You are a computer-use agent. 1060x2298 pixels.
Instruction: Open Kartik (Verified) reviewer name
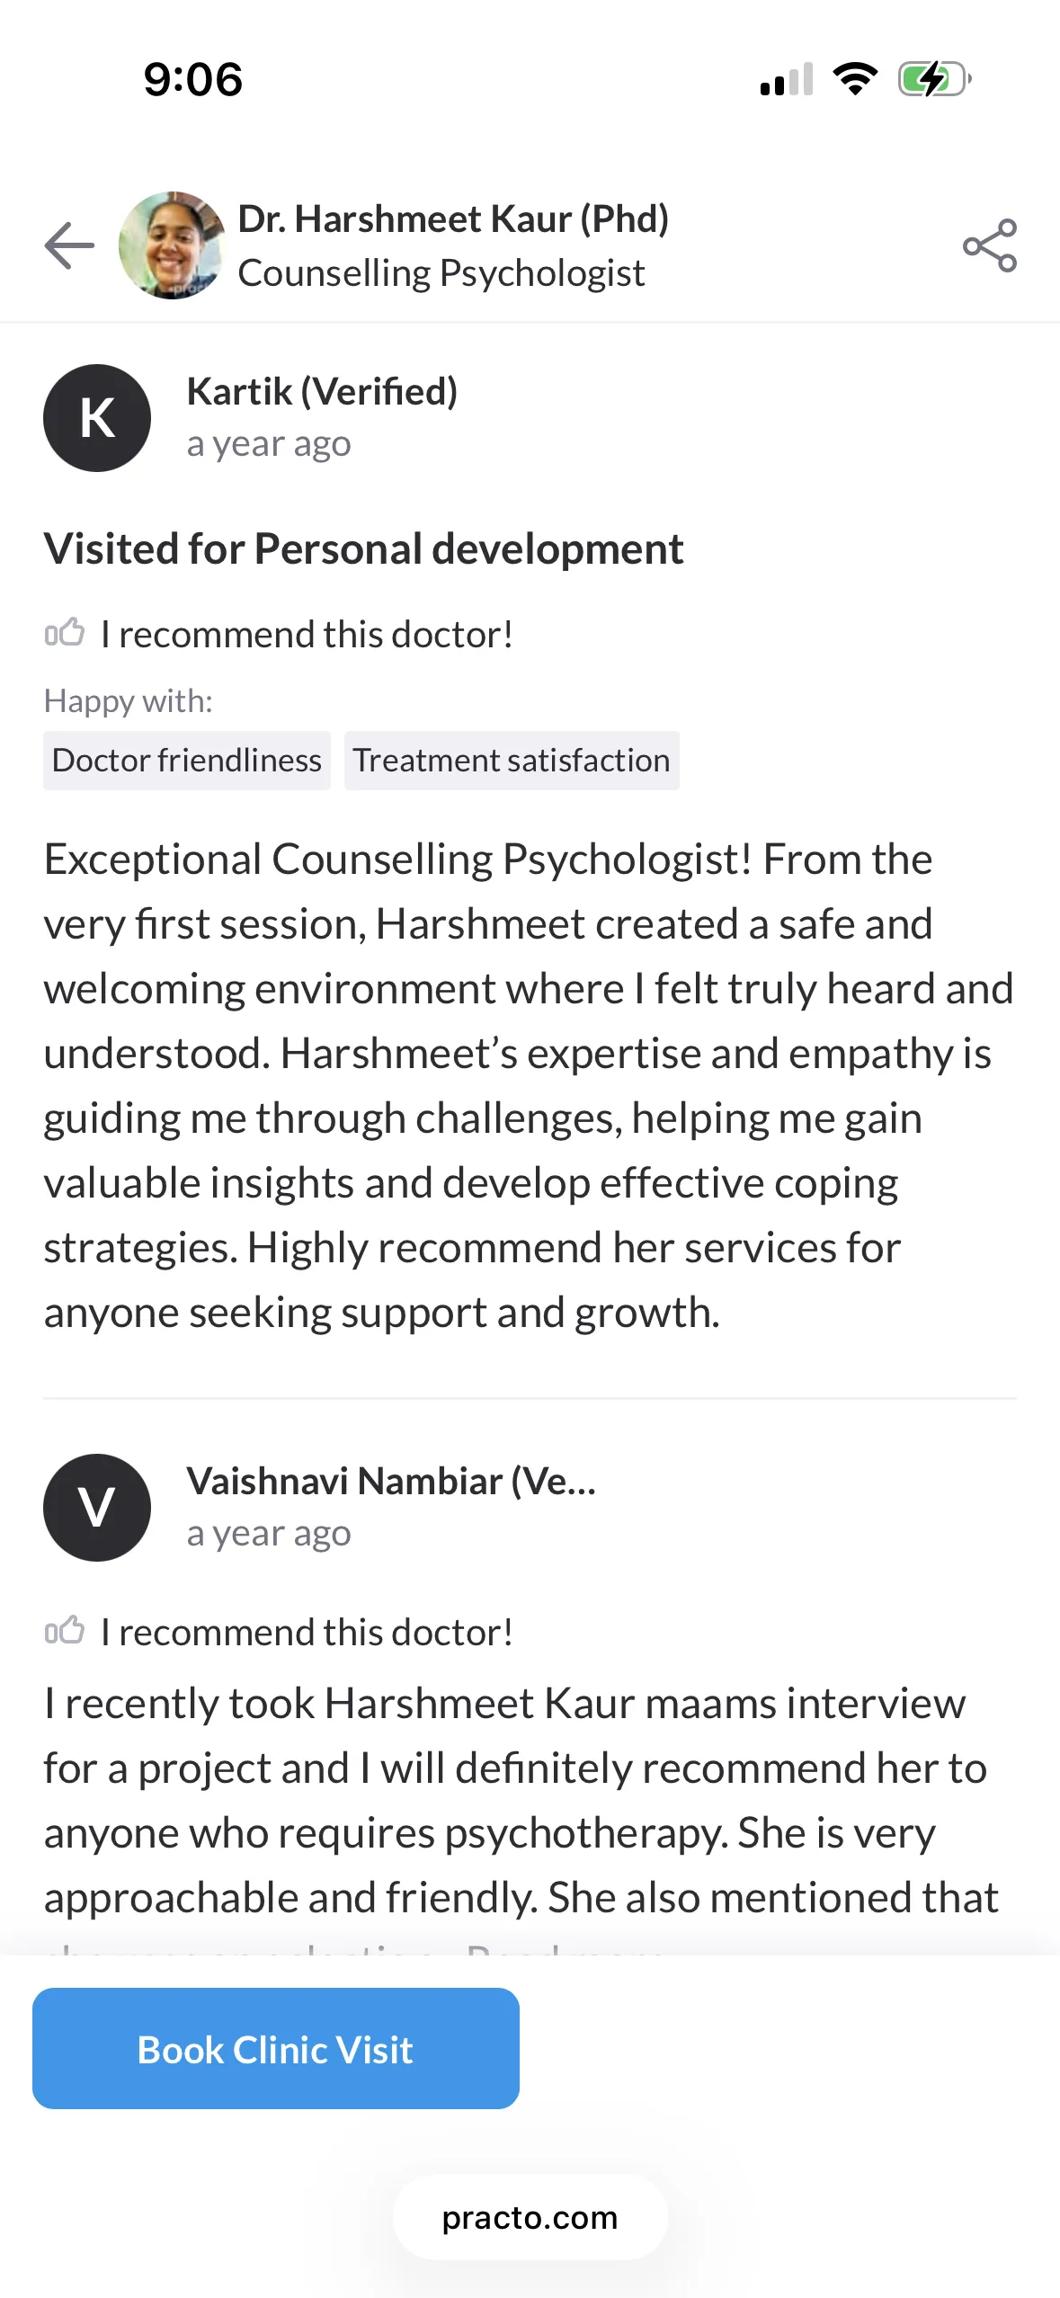pos(322,392)
